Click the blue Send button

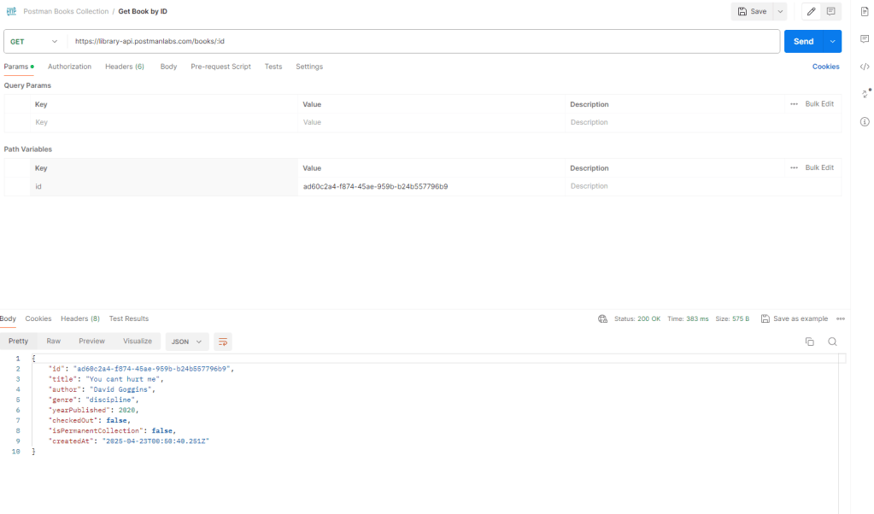pos(803,41)
